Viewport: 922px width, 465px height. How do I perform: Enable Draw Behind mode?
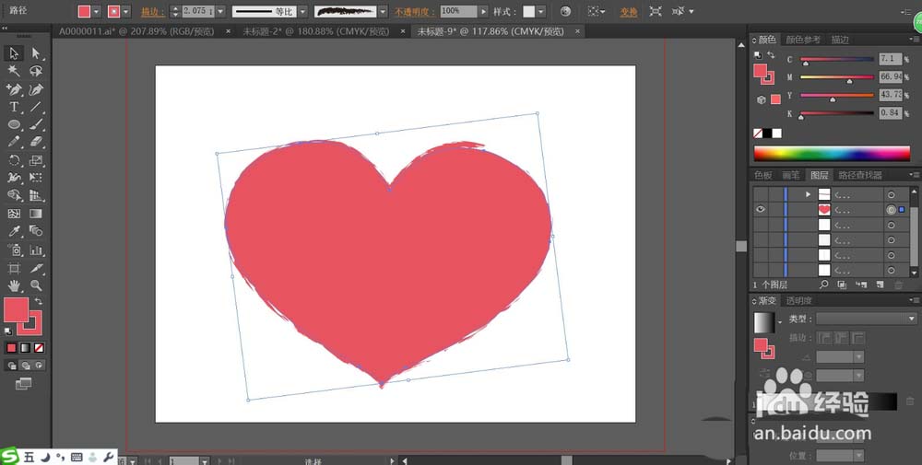(x=25, y=366)
